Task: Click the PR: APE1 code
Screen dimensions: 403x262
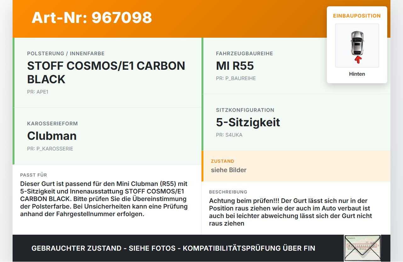Action: (x=38, y=92)
